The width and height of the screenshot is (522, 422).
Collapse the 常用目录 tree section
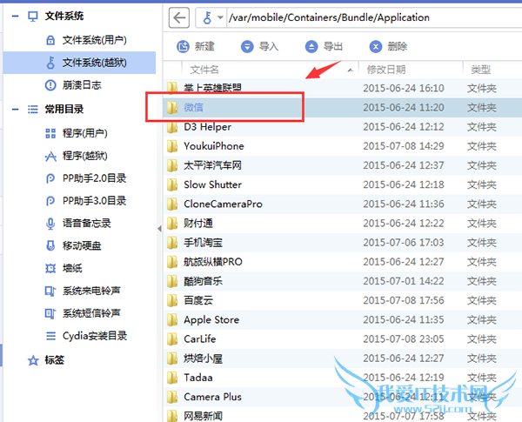[16, 110]
